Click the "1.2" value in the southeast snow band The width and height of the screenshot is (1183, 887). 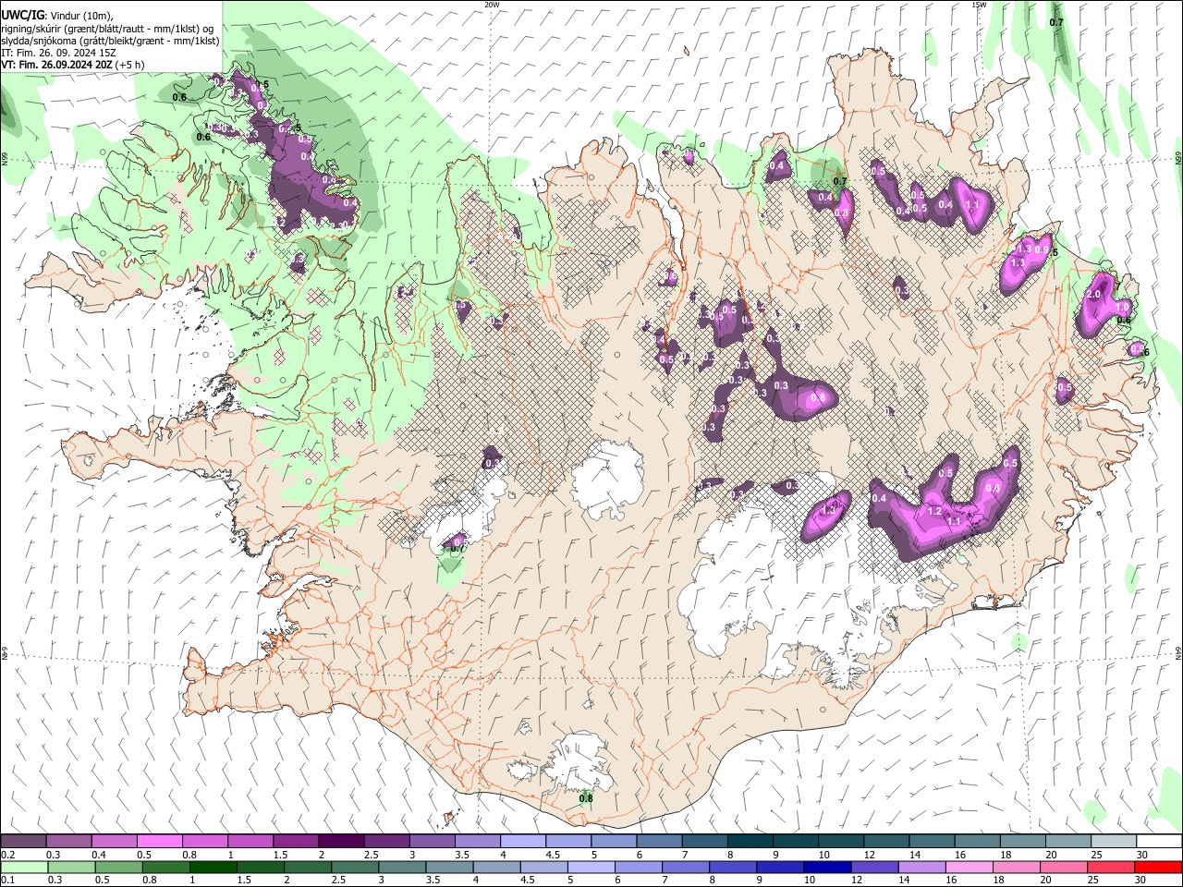934,511
